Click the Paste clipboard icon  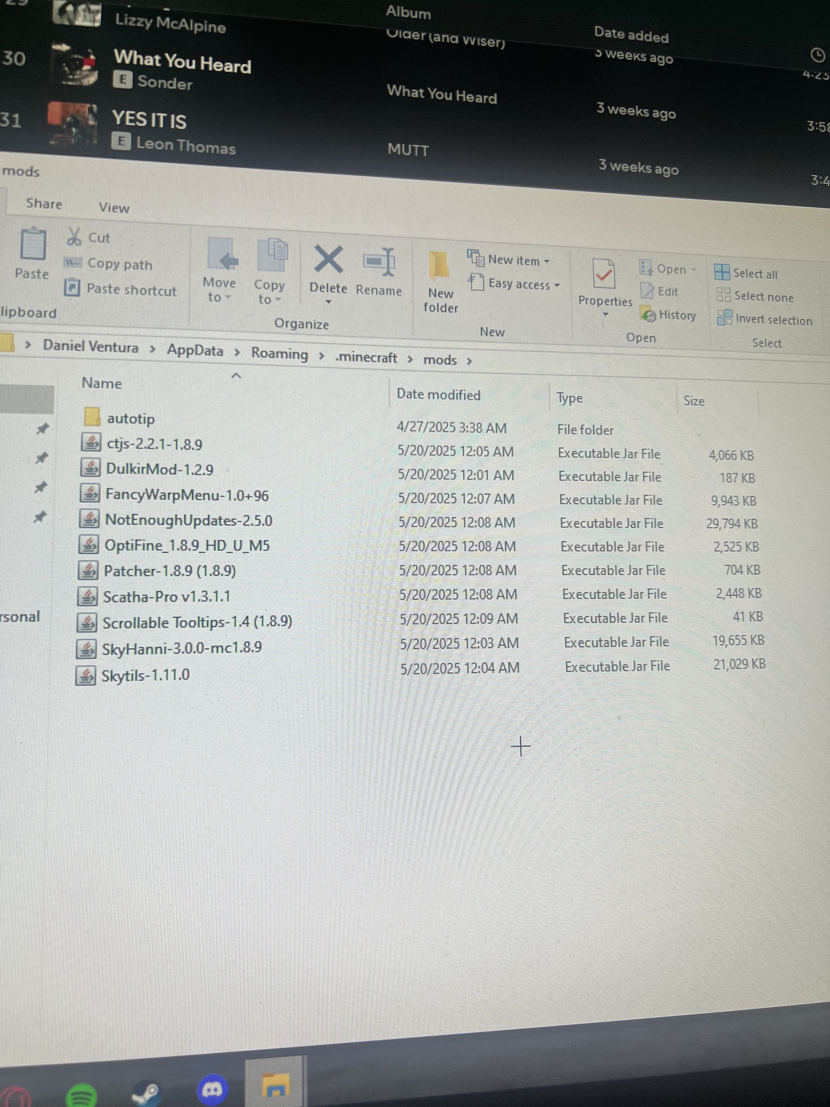pos(33,244)
